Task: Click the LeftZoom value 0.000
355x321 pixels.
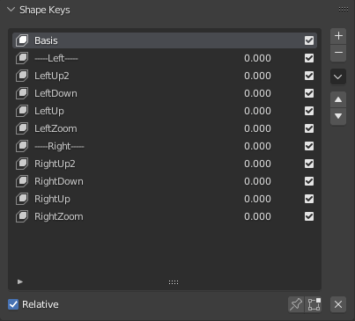Action: click(257, 128)
